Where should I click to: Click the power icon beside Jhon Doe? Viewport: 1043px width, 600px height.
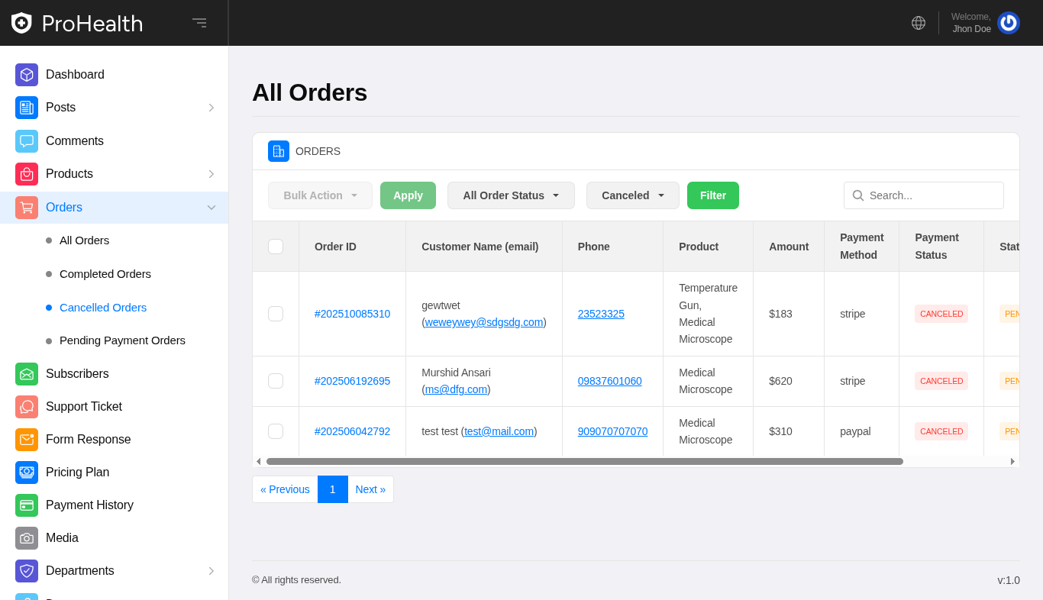pos(1008,23)
